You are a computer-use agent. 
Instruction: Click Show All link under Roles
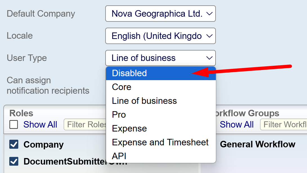point(40,124)
